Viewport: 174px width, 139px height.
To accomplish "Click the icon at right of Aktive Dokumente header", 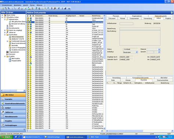I will pyautogui.click(x=172, y=12).
